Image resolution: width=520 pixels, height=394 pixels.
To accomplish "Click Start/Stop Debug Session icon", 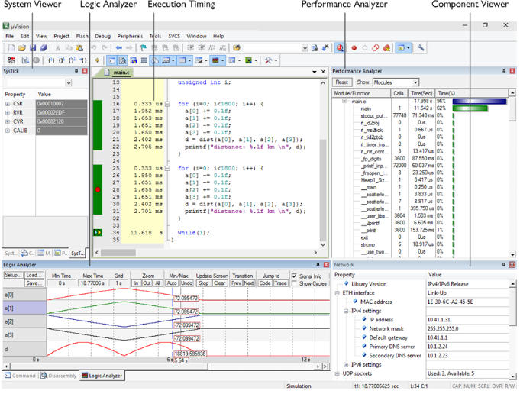I will [x=339, y=47].
